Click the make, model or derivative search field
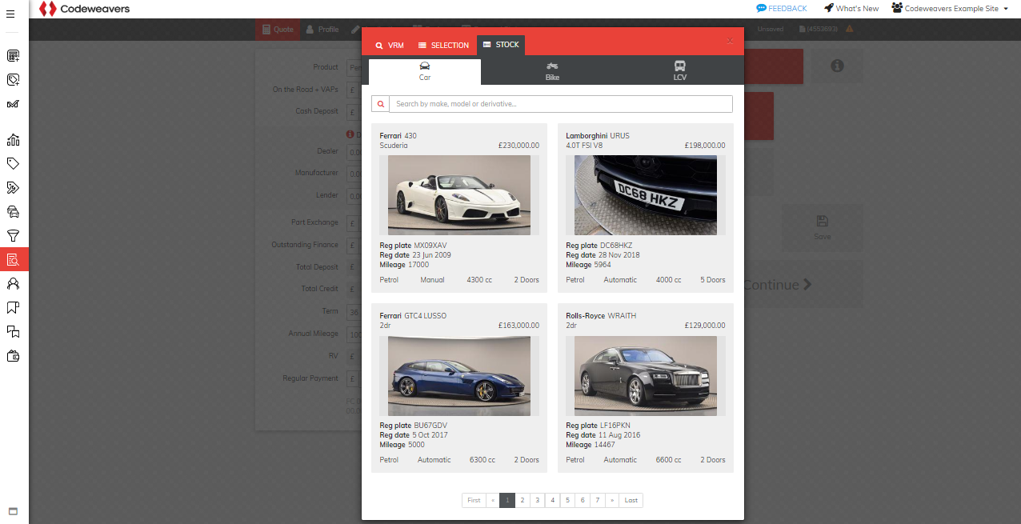 click(561, 104)
